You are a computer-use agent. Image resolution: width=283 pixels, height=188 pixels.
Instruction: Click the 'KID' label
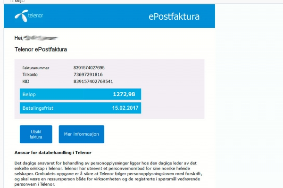pos(25,82)
